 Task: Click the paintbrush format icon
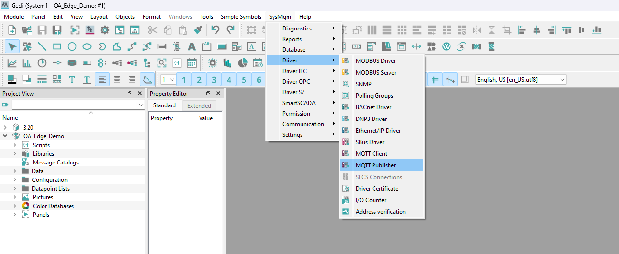pyautogui.click(x=198, y=30)
